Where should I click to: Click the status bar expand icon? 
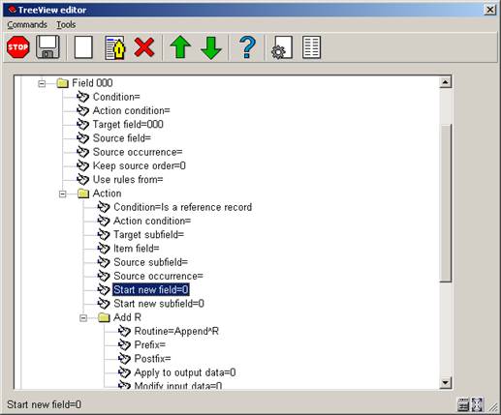point(477,404)
